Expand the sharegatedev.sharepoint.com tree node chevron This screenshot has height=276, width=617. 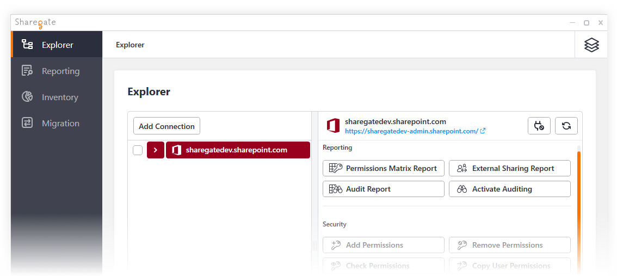coord(156,150)
